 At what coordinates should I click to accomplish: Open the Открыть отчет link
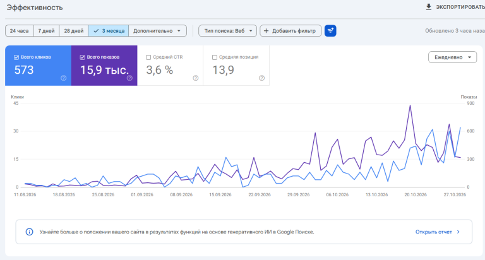click(434, 232)
